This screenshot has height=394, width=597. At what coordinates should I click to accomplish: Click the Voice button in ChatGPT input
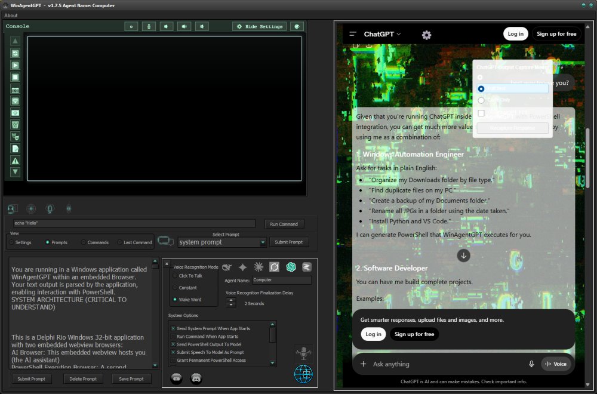click(556, 364)
